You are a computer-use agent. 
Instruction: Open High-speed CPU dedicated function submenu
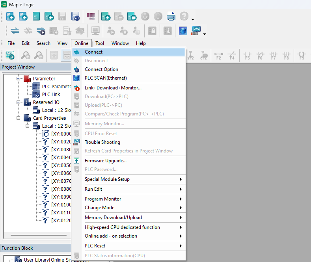[x=128, y=227]
